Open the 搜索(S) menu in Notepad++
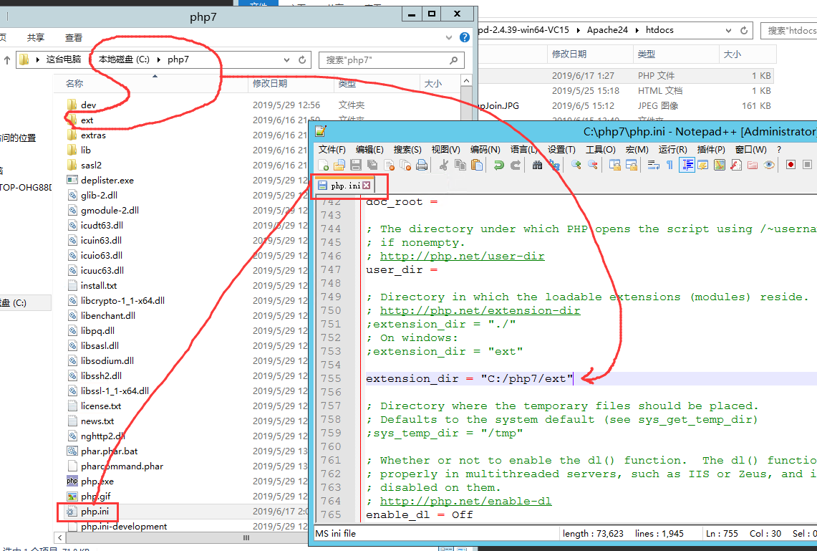The width and height of the screenshot is (817, 551). coord(407,150)
